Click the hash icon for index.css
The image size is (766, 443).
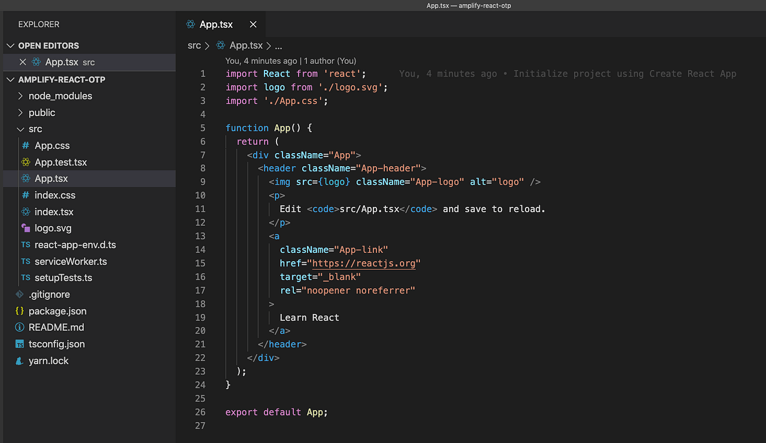pyautogui.click(x=25, y=195)
